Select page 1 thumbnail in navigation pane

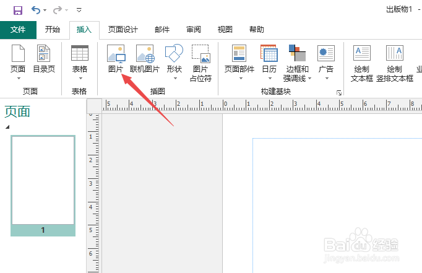coord(43,186)
